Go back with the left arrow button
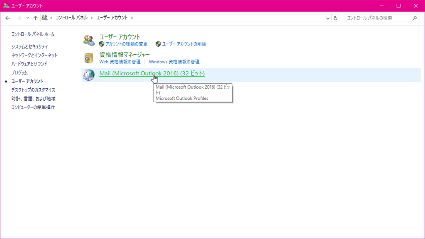The height and width of the screenshot is (239, 425). pos(7,18)
